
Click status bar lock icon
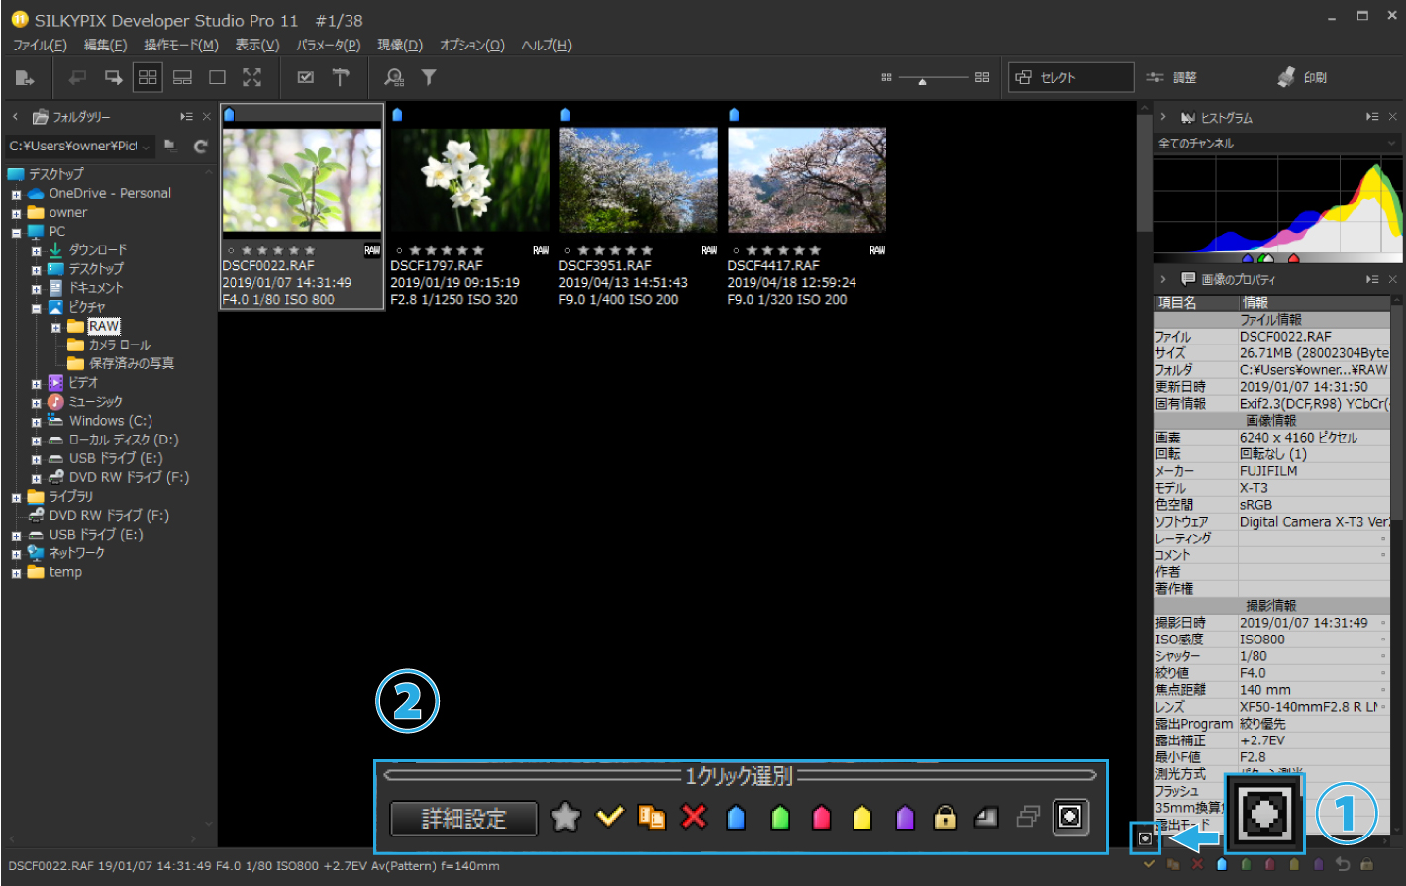pyautogui.click(x=1367, y=864)
